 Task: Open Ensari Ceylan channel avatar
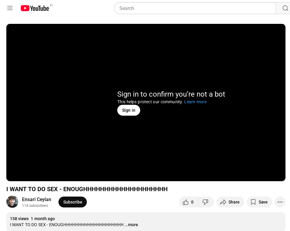(x=12, y=202)
